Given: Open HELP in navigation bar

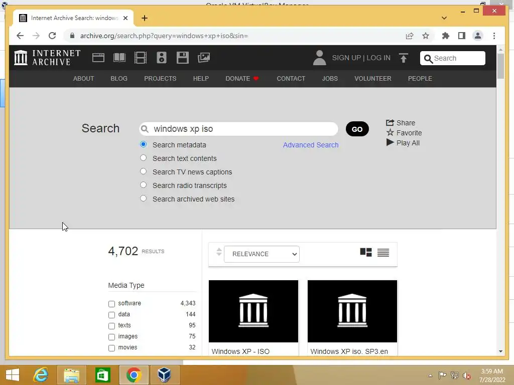Looking at the screenshot, I should 201,79.
